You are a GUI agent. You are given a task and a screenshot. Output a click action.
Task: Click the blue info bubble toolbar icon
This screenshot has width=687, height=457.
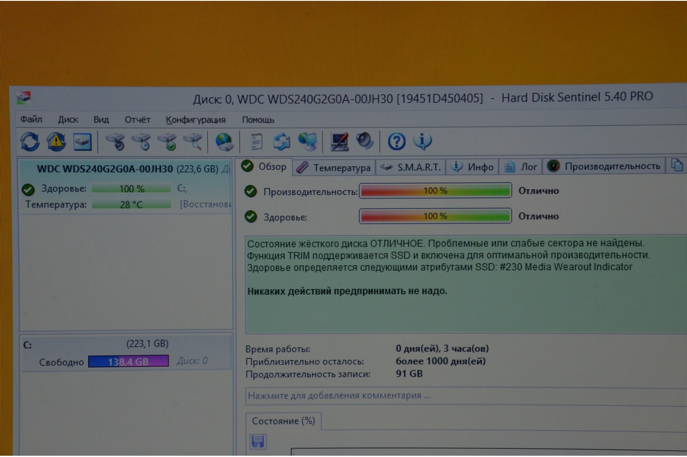point(422,141)
